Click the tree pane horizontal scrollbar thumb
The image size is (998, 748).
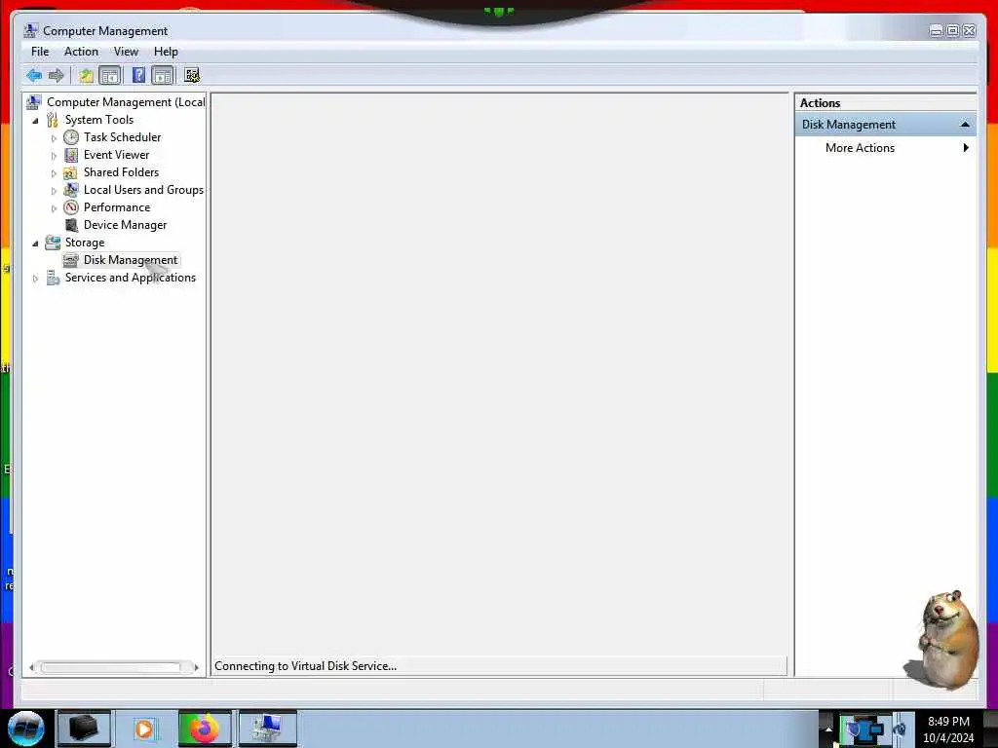[111, 667]
